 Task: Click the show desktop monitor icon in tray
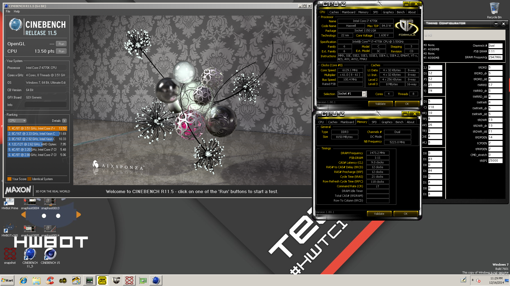pyautogui.click(x=507, y=280)
